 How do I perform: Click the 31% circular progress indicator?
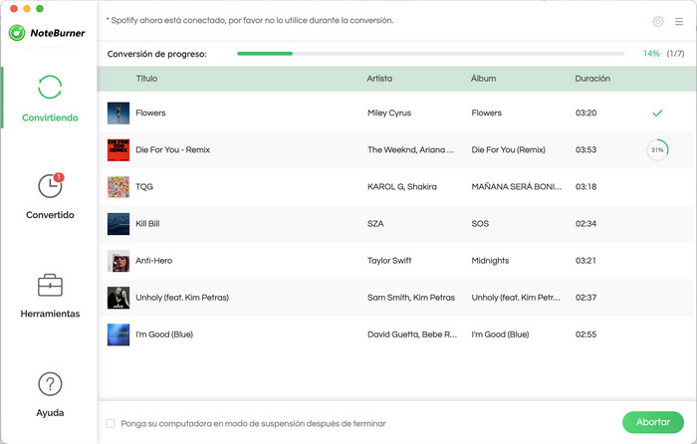pos(657,149)
